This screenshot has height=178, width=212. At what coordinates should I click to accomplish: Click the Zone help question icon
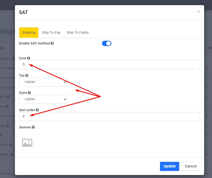29,93
